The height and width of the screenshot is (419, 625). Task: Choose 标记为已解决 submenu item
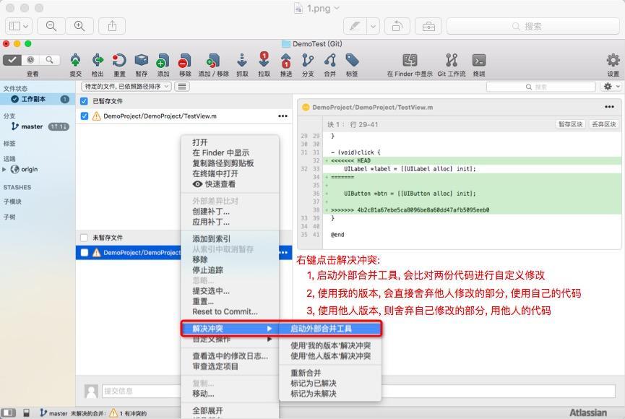click(x=314, y=383)
